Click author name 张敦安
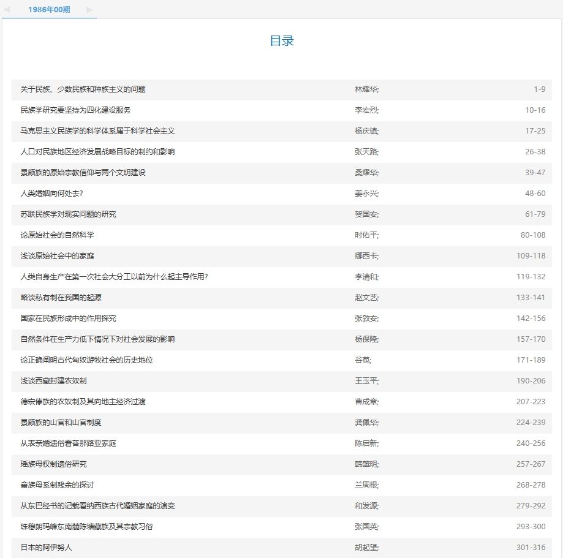 point(366,318)
